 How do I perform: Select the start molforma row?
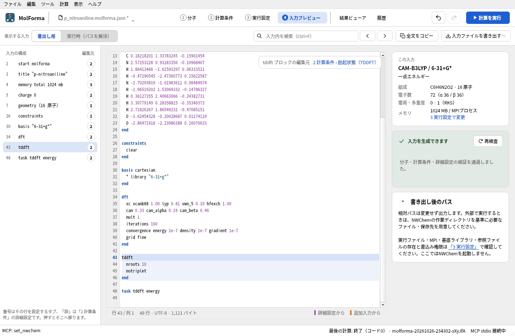pos(50,63)
